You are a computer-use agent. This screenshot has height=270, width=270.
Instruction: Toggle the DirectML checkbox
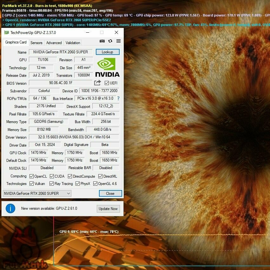(x=100, y=176)
